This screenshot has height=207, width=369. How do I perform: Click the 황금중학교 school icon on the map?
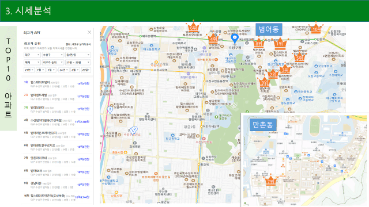coord(173,136)
